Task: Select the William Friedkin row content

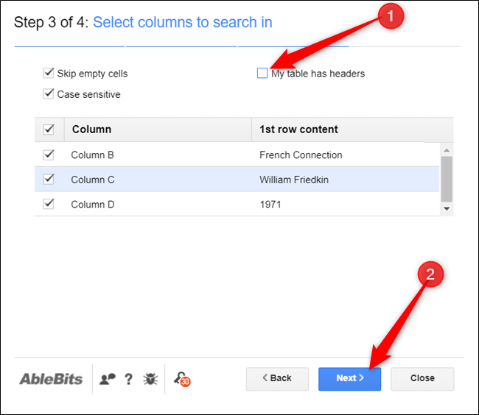Action: pos(296,180)
